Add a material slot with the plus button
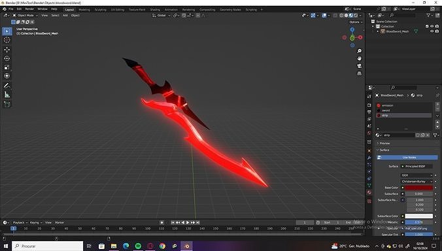The image size is (442, 251). point(437,105)
